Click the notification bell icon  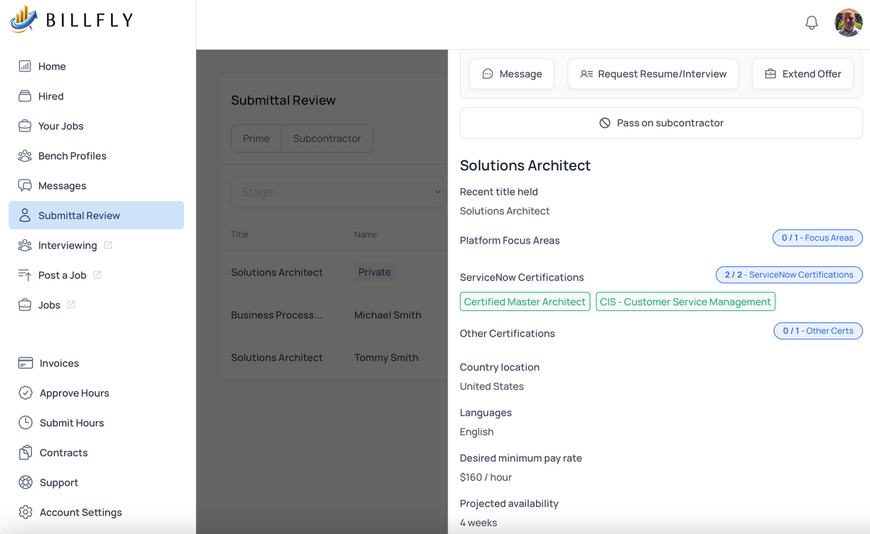click(811, 23)
